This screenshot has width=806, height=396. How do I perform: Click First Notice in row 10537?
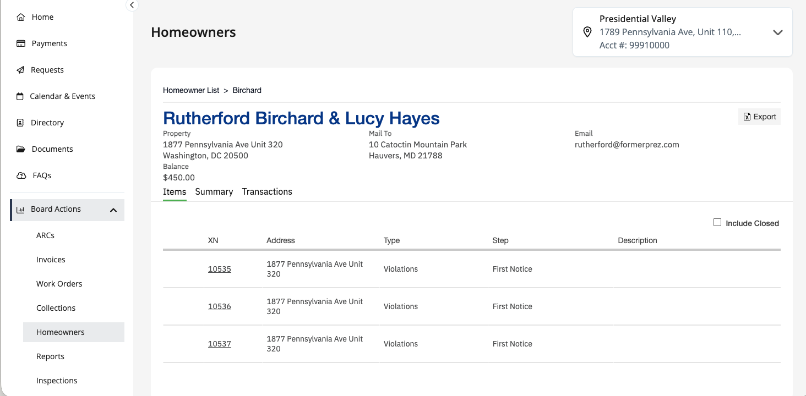coord(513,344)
